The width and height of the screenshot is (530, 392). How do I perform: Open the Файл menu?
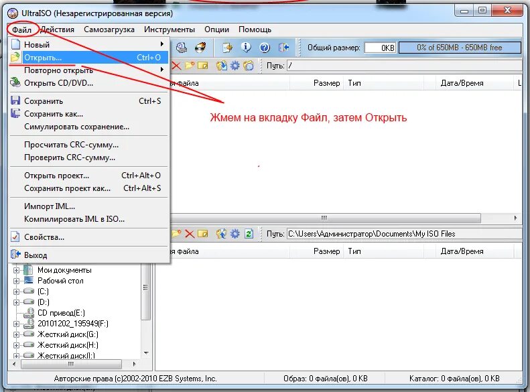(21, 29)
